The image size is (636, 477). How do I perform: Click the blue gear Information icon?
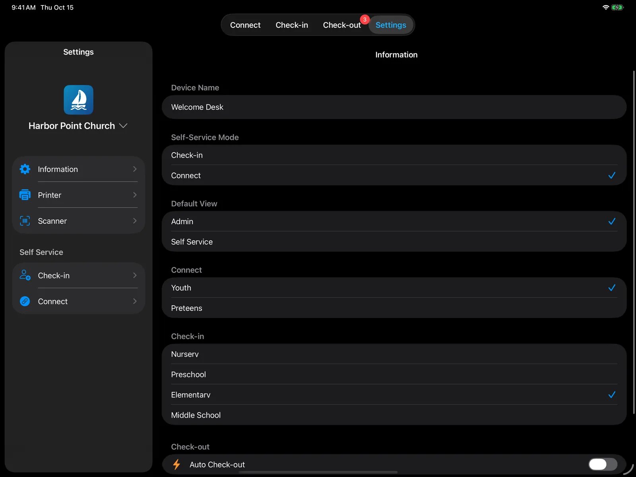pyautogui.click(x=25, y=169)
